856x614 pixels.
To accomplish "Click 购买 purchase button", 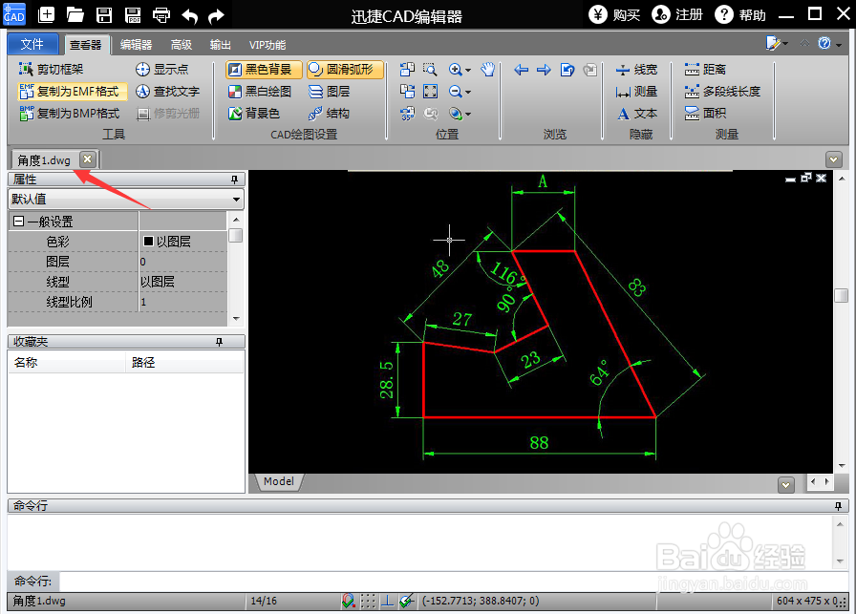I will pyautogui.click(x=614, y=14).
